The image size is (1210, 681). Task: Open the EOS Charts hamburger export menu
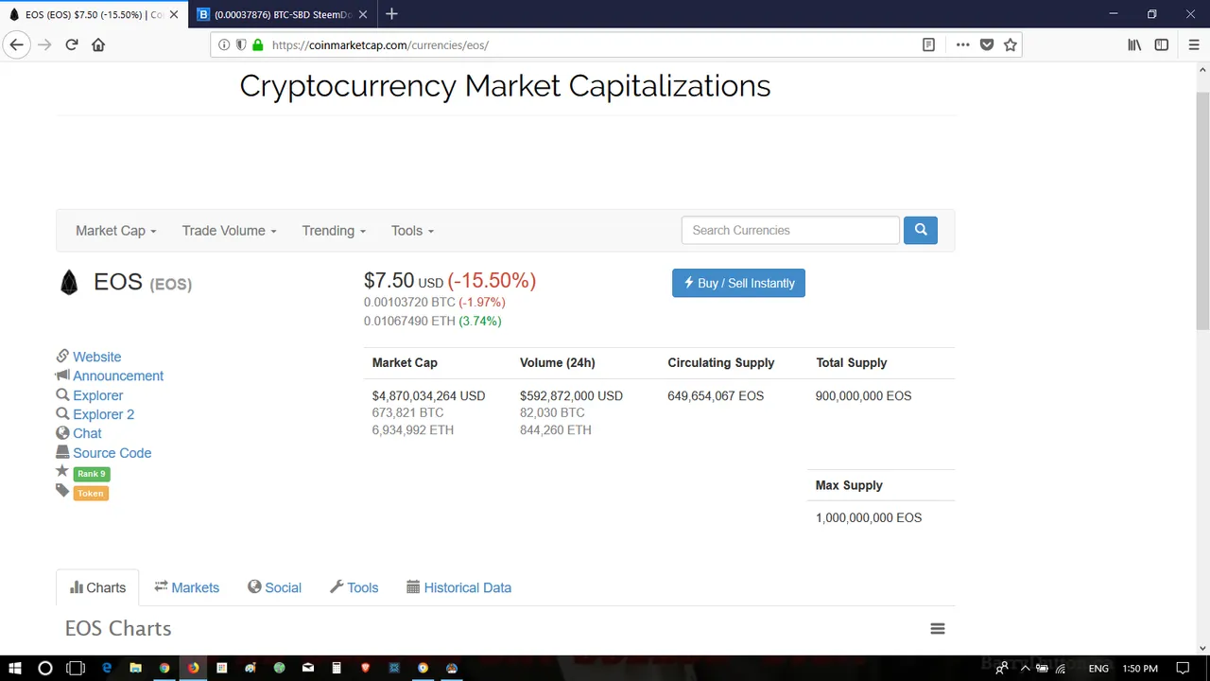(938, 628)
